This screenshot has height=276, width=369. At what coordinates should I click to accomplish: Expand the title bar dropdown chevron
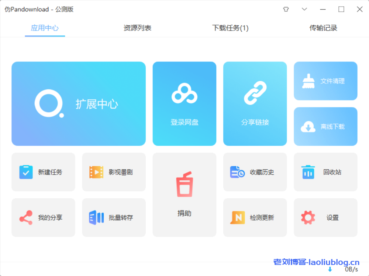tap(304, 9)
